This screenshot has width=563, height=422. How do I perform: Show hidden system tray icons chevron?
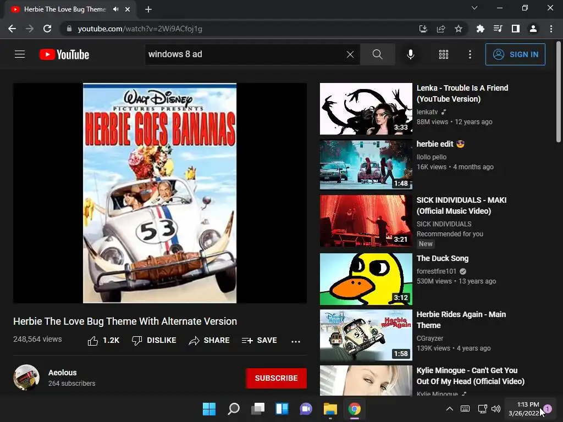coord(450,409)
